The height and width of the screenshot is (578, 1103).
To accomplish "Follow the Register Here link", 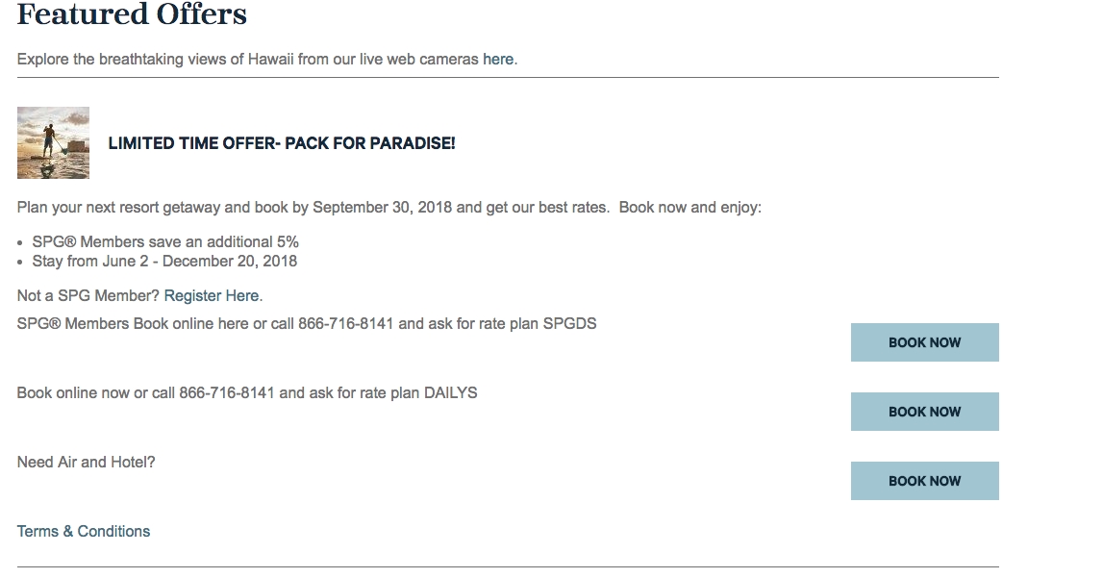I will pos(212,296).
